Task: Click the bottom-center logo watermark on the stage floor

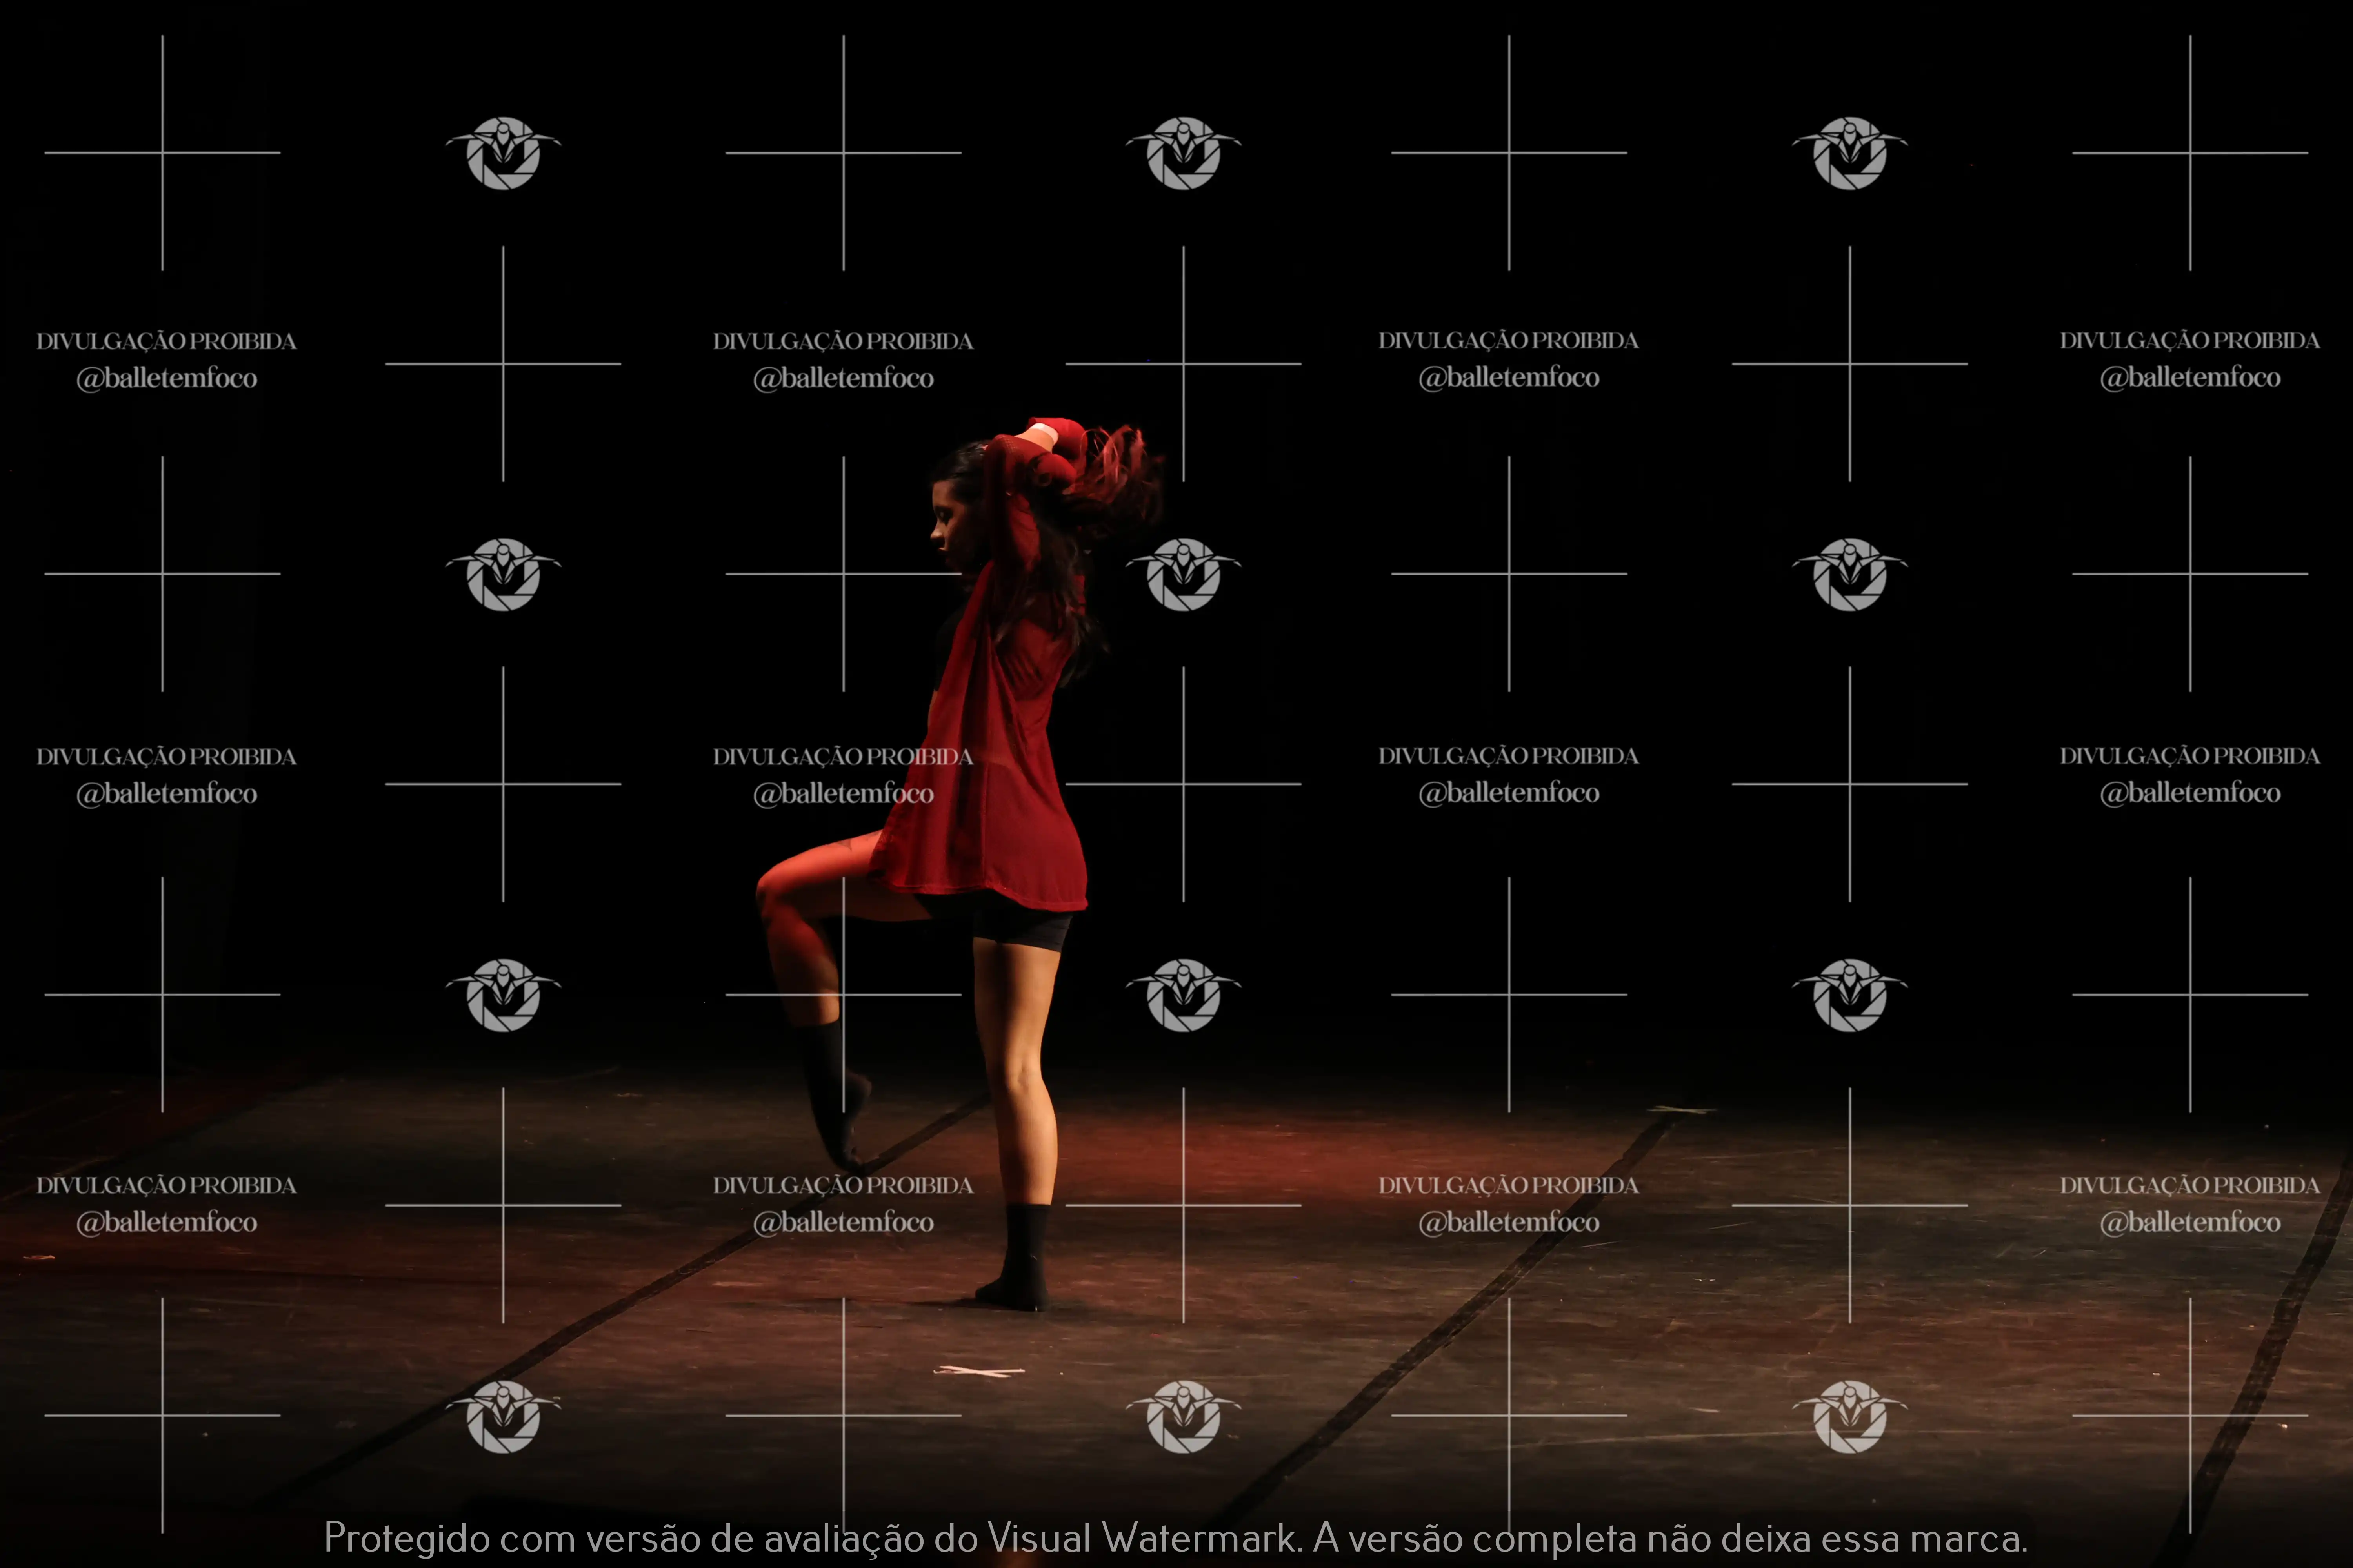Action: (x=1184, y=1416)
